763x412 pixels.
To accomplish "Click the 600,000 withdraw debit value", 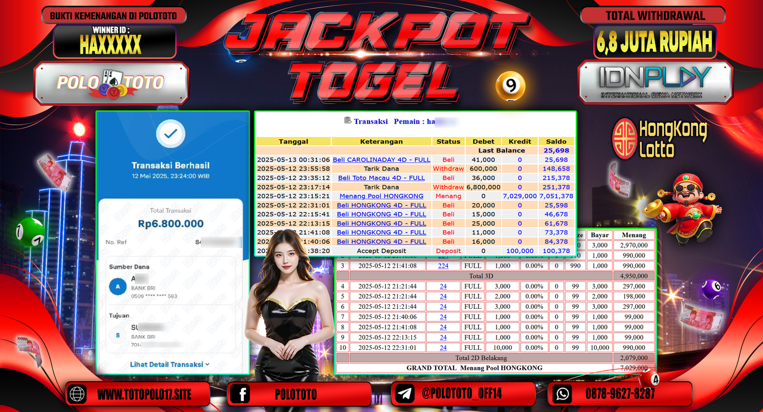I will point(483,169).
